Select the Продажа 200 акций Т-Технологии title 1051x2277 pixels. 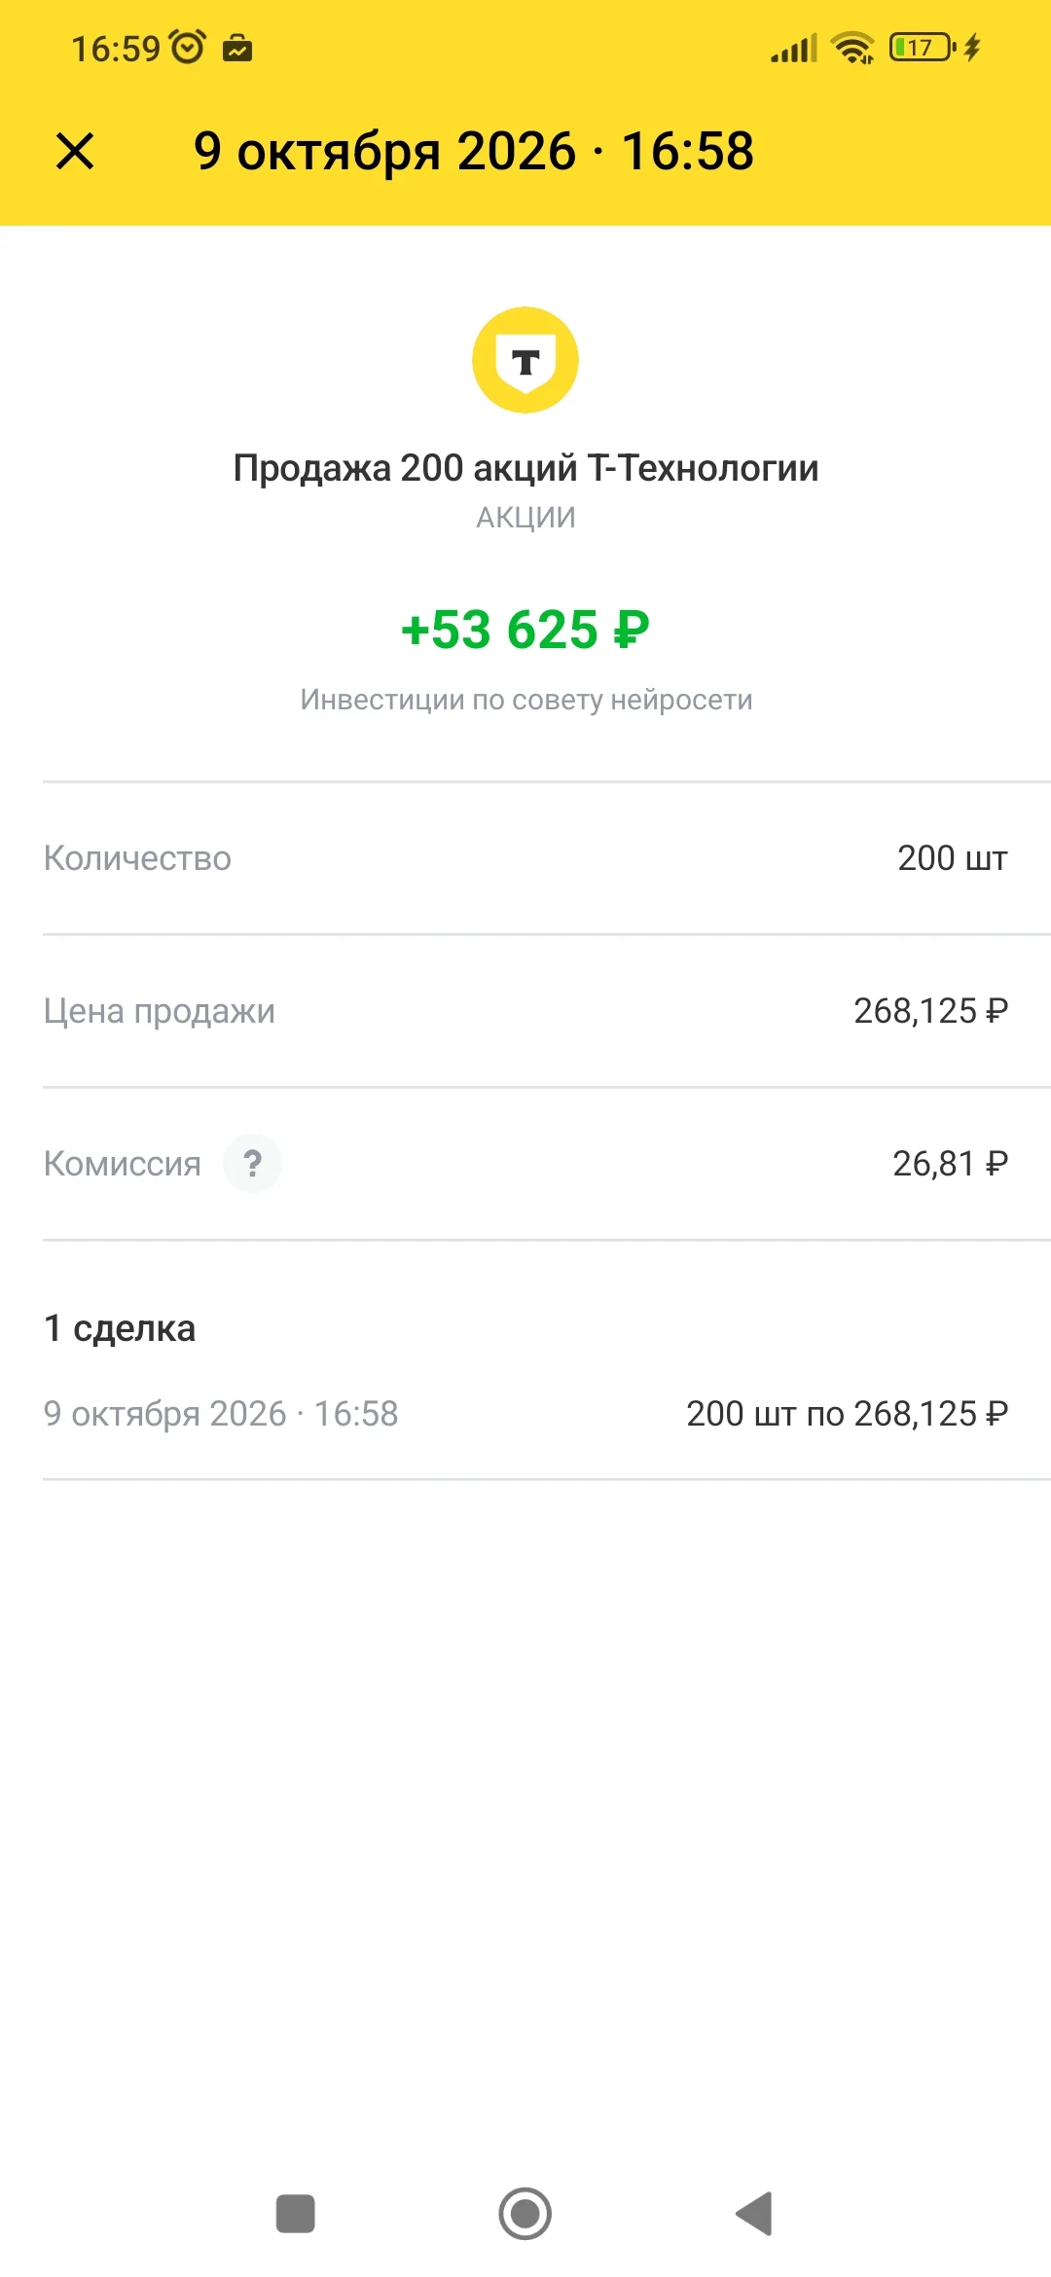pos(525,468)
